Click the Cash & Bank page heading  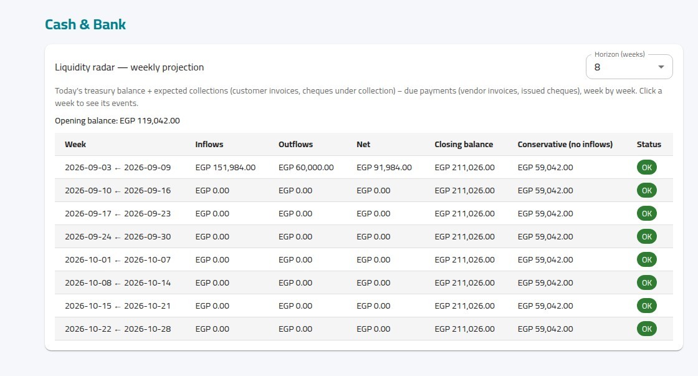pos(85,24)
